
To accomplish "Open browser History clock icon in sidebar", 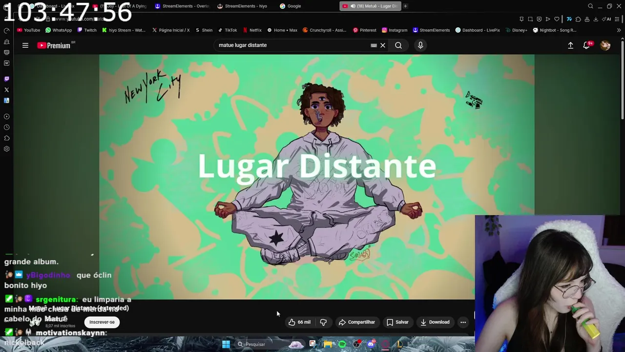I will (6, 127).
